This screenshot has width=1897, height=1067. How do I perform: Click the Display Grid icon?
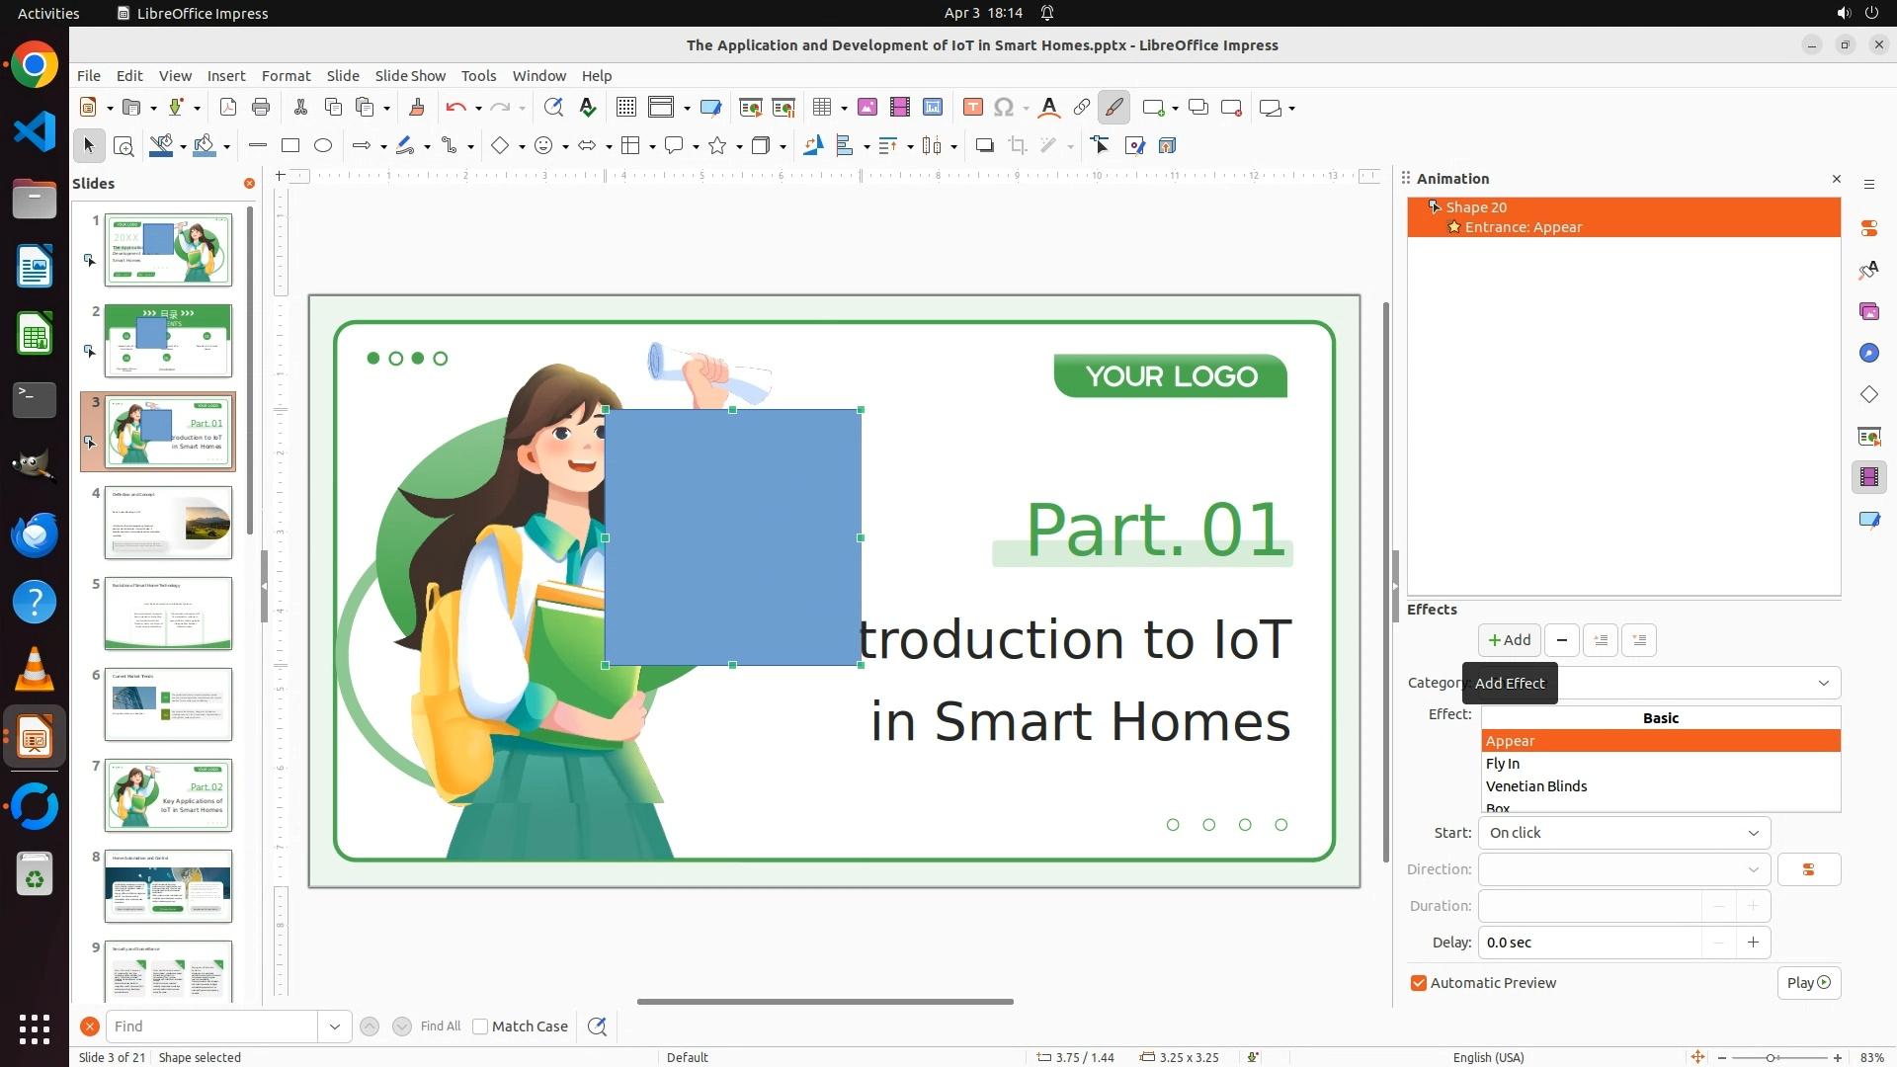pos(625,108)
